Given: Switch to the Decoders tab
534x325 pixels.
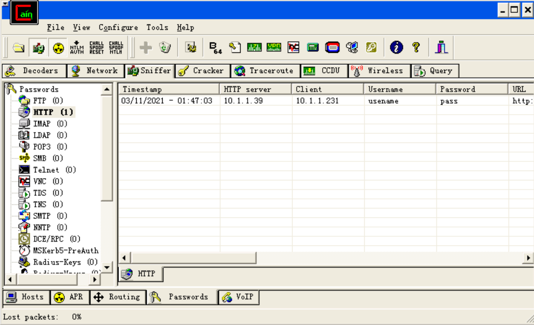Looking at the screenshot, I should click(x=35, y=71).
